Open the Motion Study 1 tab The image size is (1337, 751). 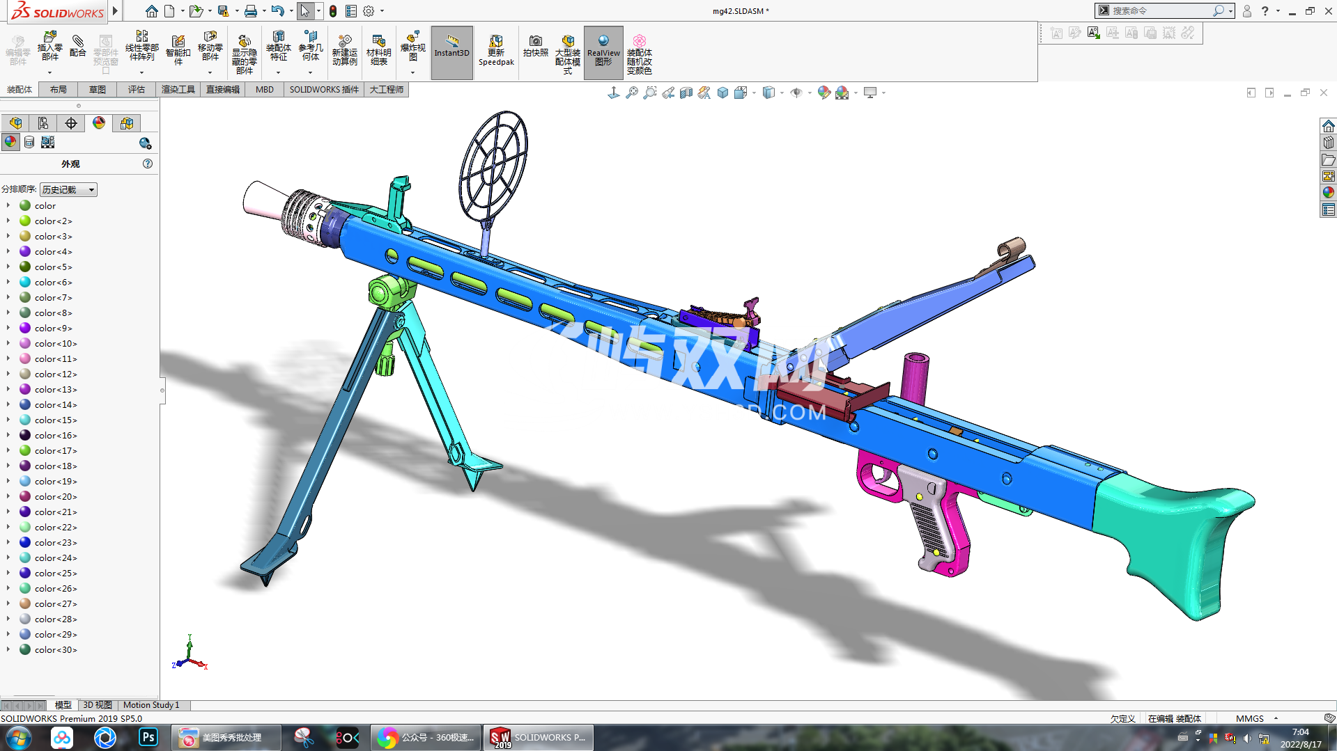point(151,705)
